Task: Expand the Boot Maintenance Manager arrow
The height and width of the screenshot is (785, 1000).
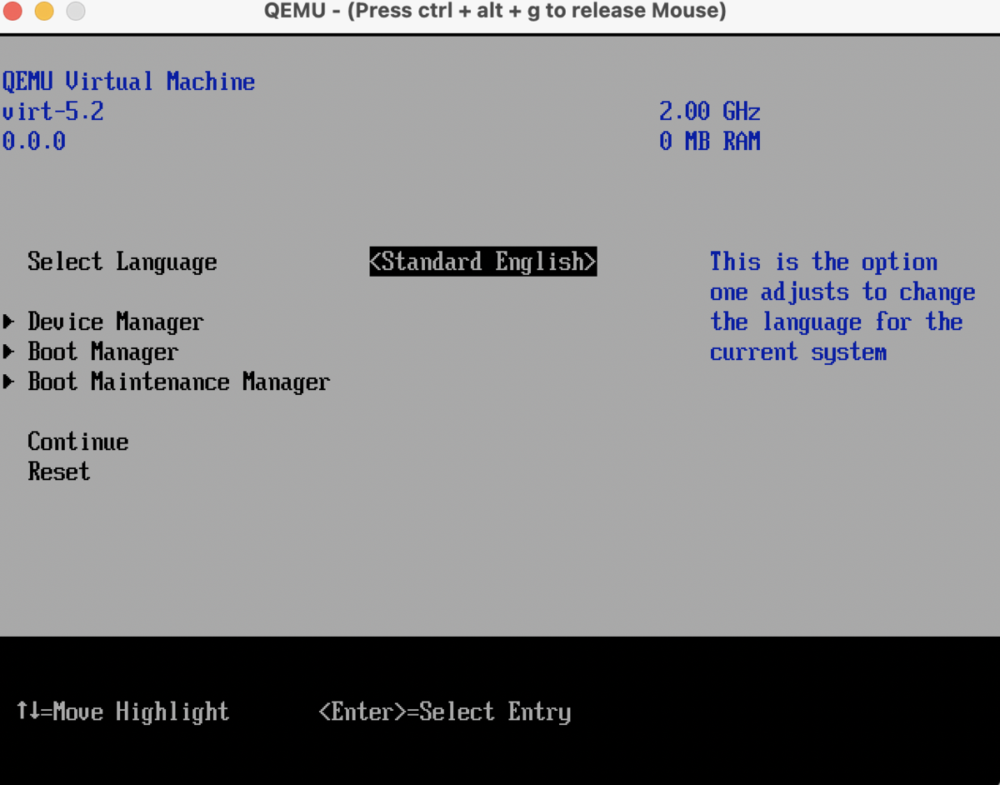Action: pyautogui.click(x=9, y=382)
